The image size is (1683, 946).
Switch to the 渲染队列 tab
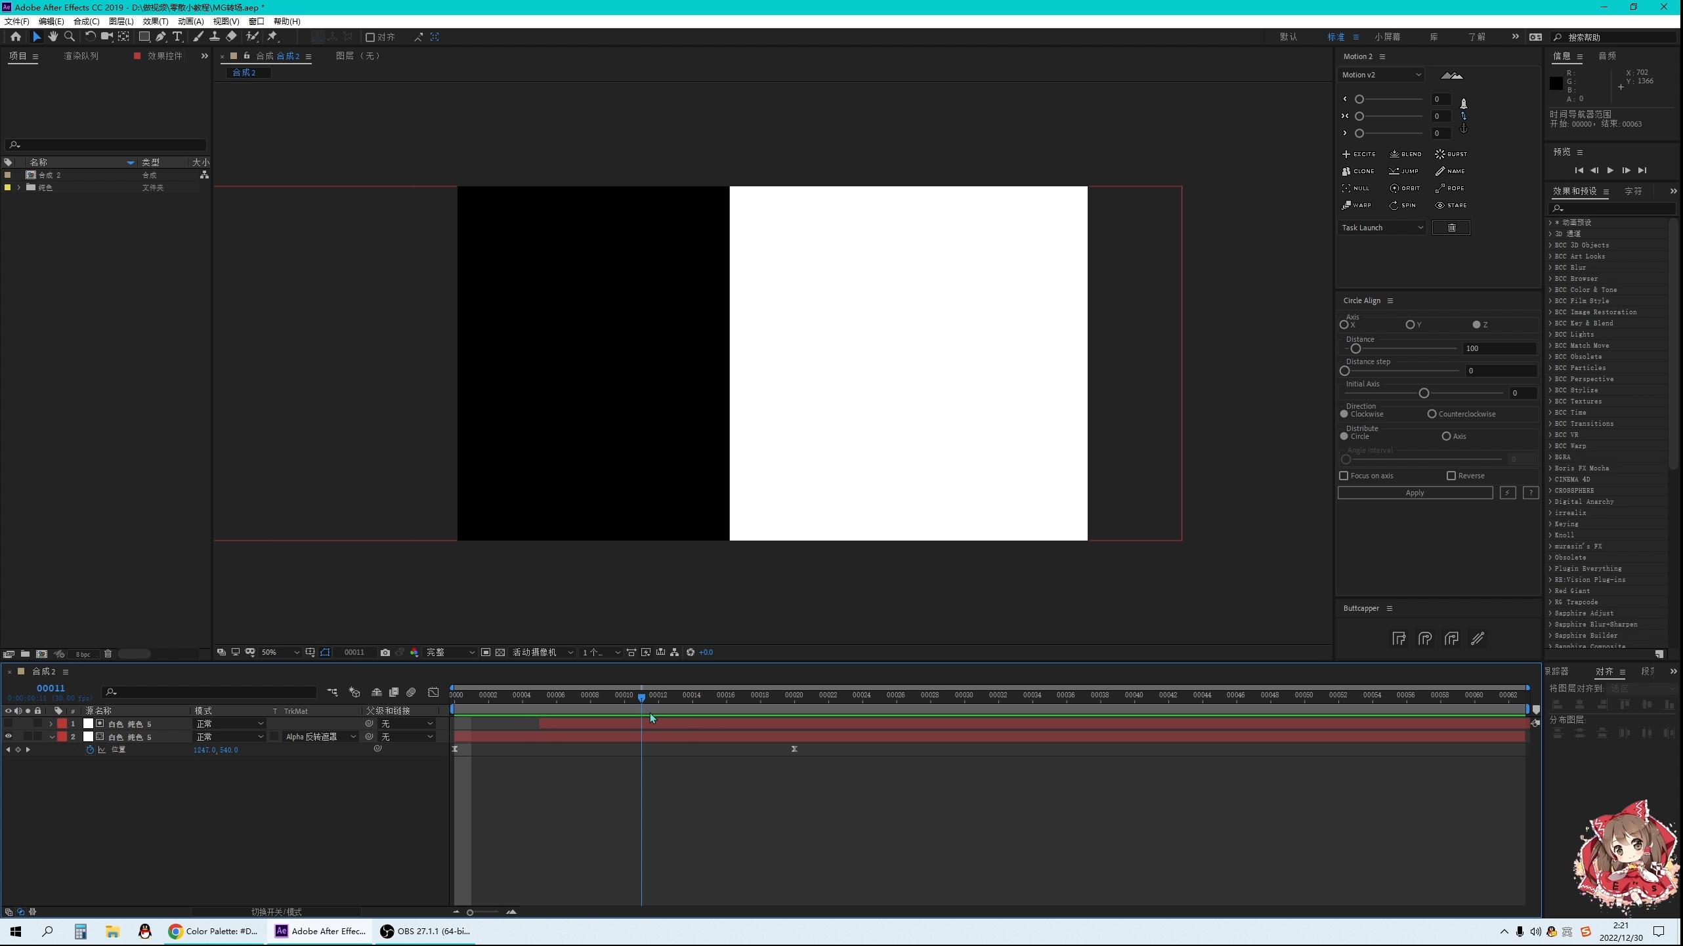[81, 56]
